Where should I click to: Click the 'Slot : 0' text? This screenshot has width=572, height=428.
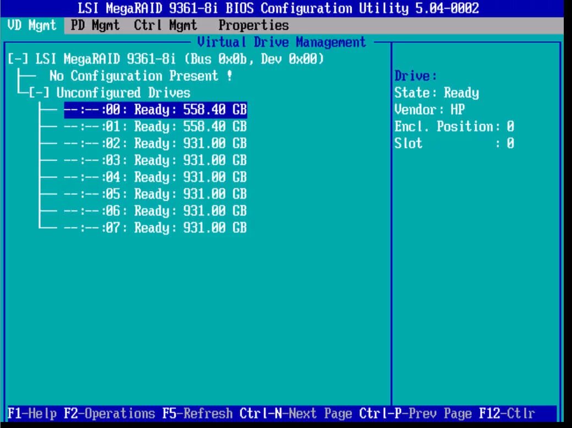[454, 143]
